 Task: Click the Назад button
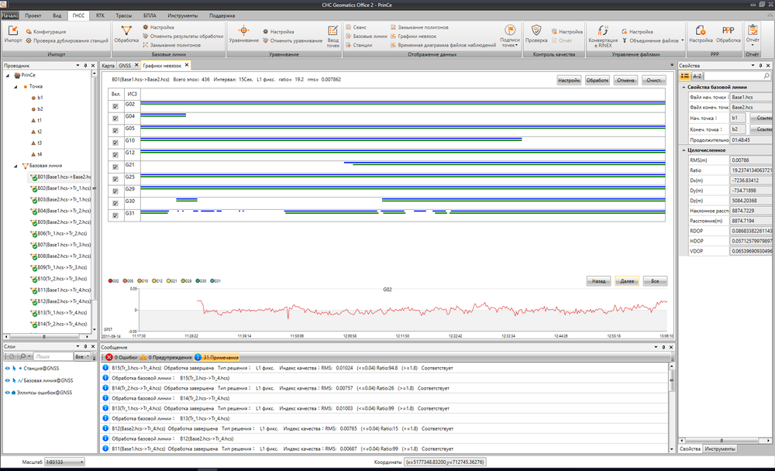[x=598, y=281]
